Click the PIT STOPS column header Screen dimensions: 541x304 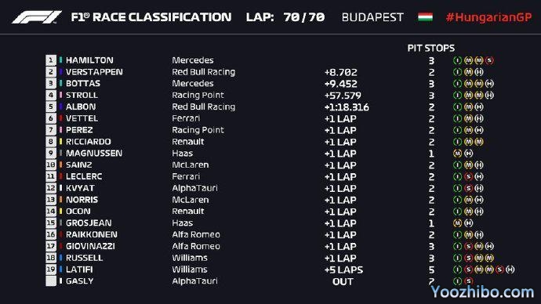[x=431, y=48]
